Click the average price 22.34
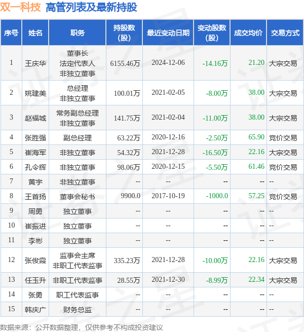Screen dimensions: 304x332 (256, 279)
